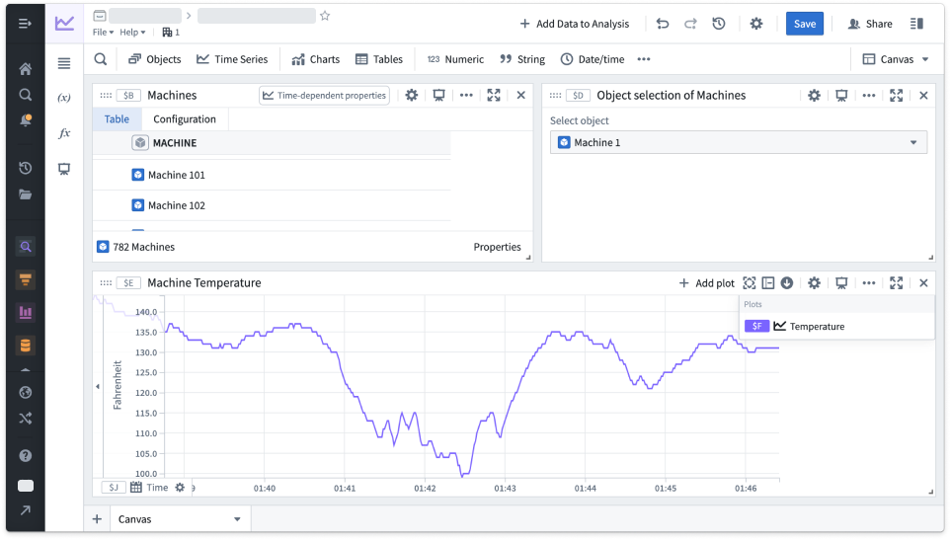This screenshot has width=950, height=540.
Task: Open Properties in Machines card footer
Action: 497,247
